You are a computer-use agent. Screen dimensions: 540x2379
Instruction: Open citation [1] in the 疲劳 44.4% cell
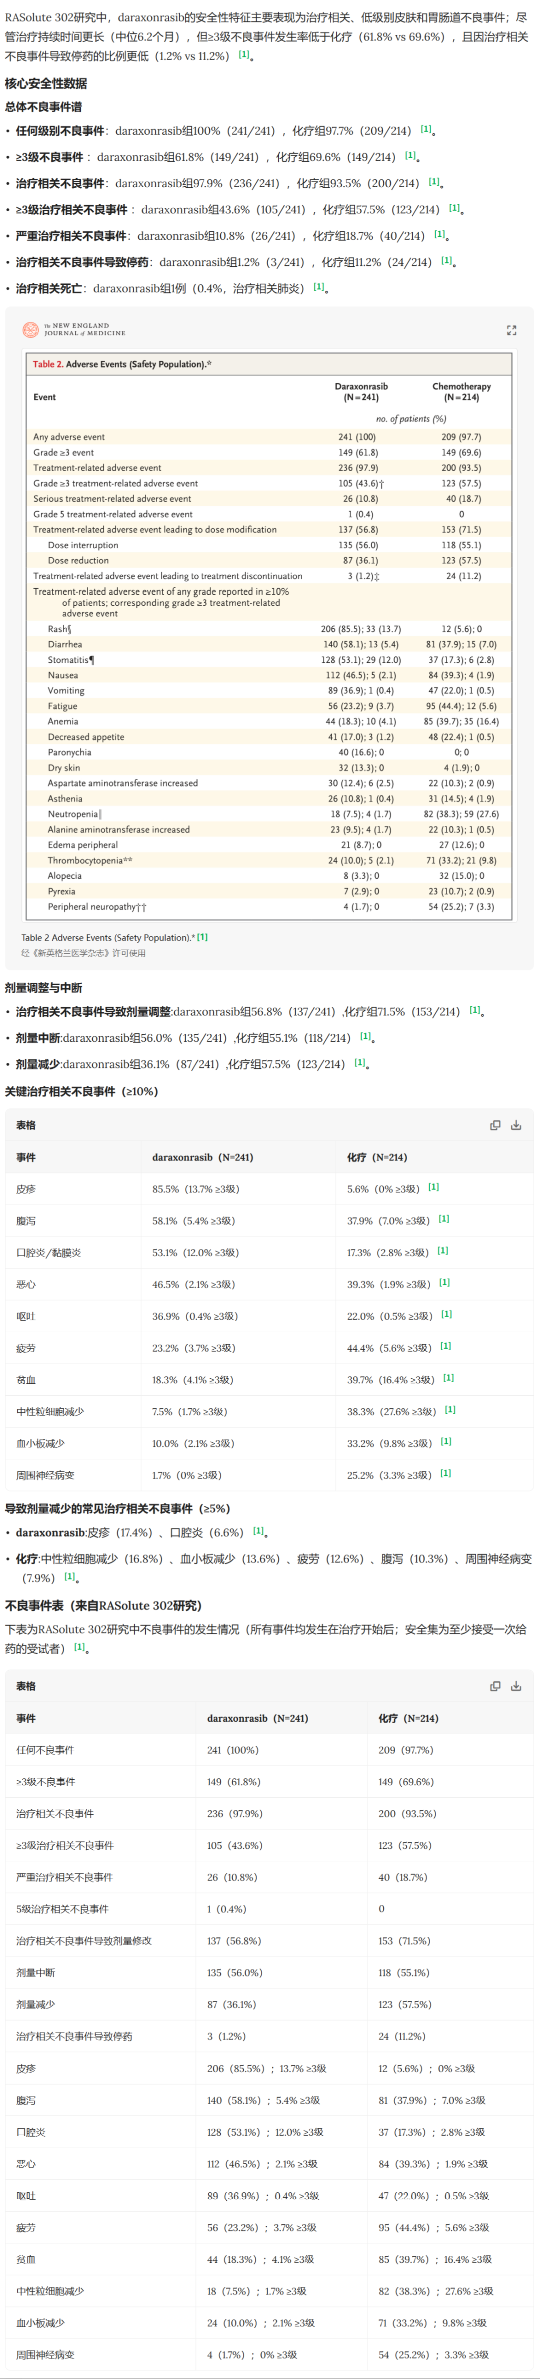point(446,1347)
